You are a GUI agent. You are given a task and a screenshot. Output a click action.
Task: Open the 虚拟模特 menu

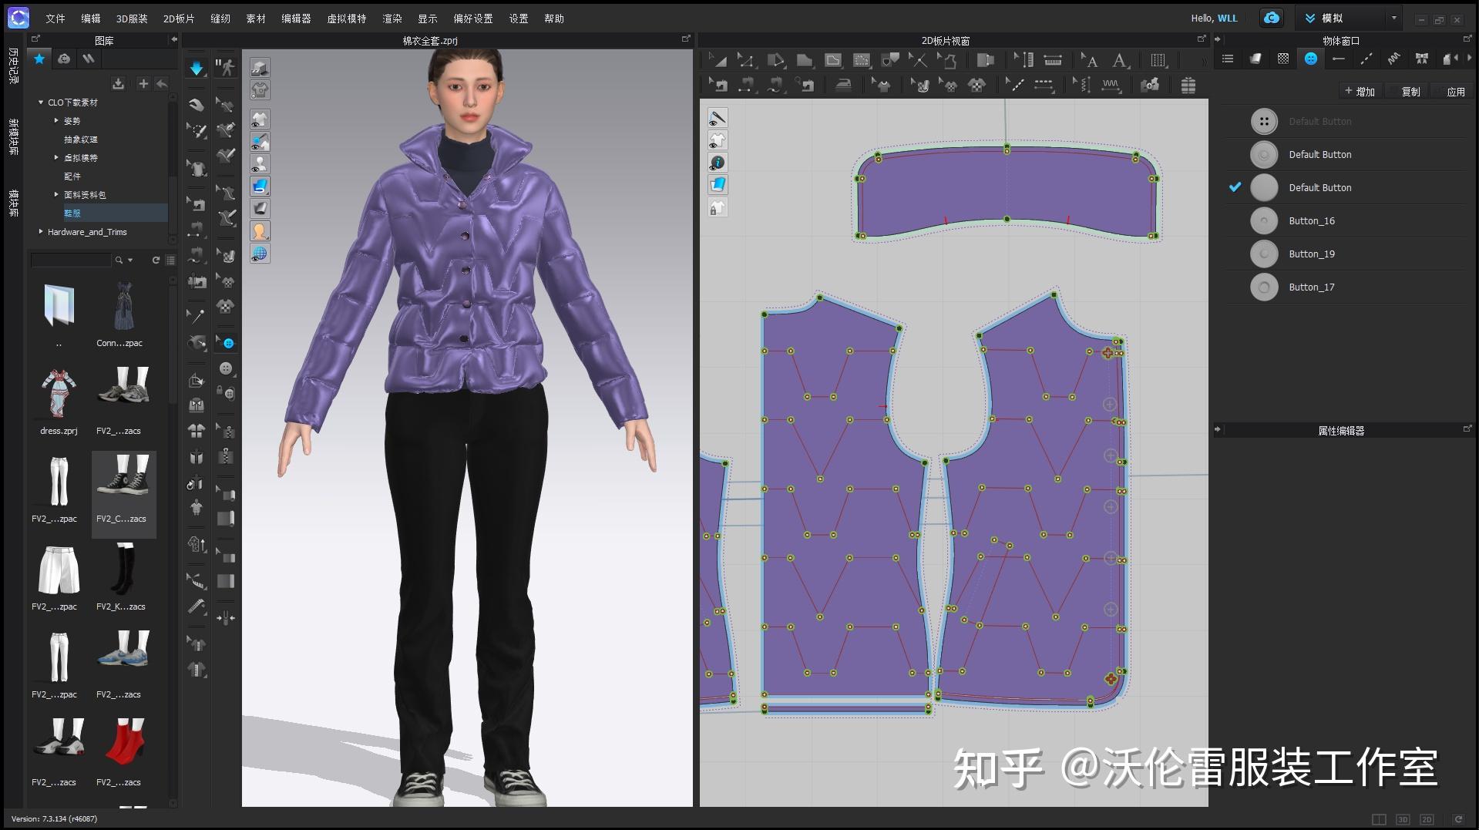pos(347,18)
